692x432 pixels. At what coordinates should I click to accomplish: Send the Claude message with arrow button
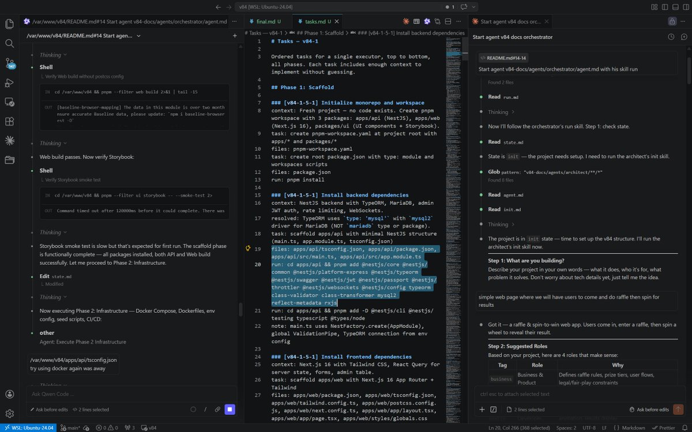[679, 410]
